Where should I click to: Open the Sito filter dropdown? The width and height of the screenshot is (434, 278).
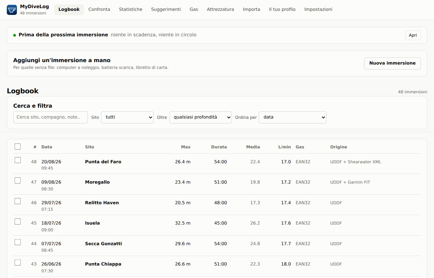pyautogui.click(x=127, y=117)
